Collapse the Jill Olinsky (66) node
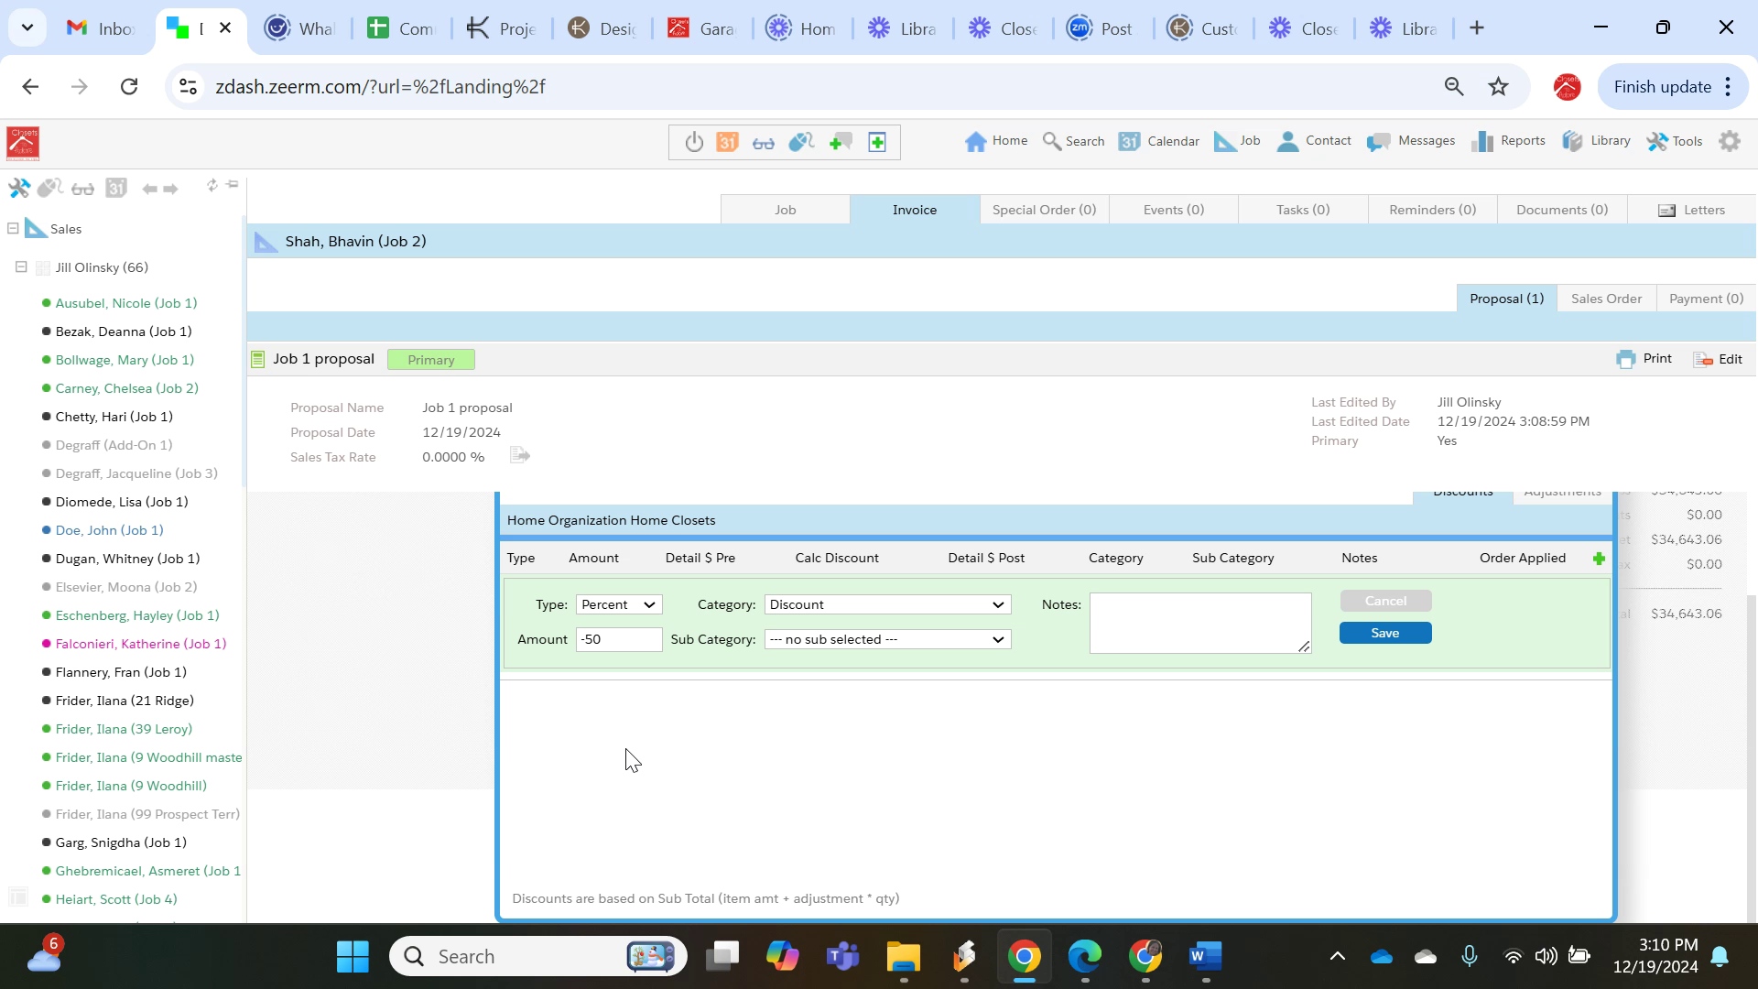This screenshot has height=989, width=1758. click(x=21, y=267)
